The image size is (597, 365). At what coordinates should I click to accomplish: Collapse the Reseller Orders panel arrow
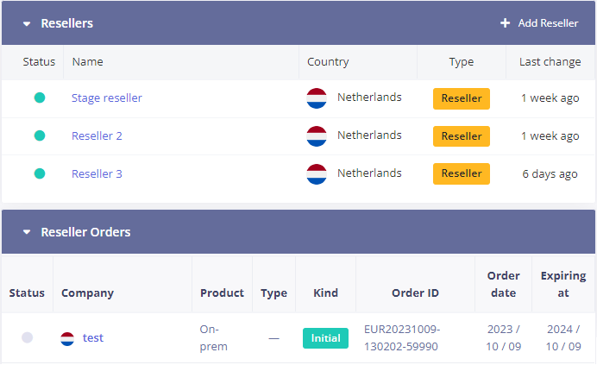27,232
